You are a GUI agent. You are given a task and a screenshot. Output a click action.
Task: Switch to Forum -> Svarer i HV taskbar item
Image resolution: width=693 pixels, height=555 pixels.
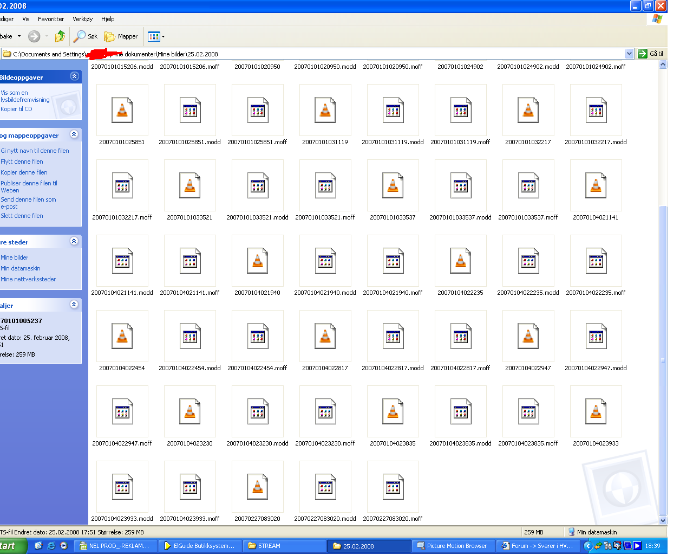point(537,546)
